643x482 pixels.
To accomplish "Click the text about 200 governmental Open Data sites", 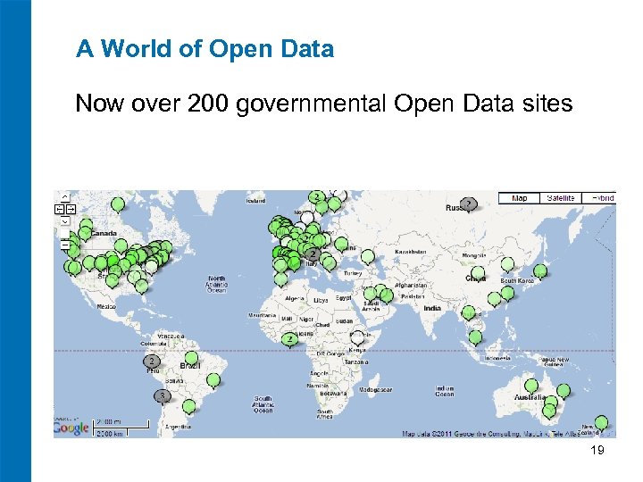I will pos(324,103).
